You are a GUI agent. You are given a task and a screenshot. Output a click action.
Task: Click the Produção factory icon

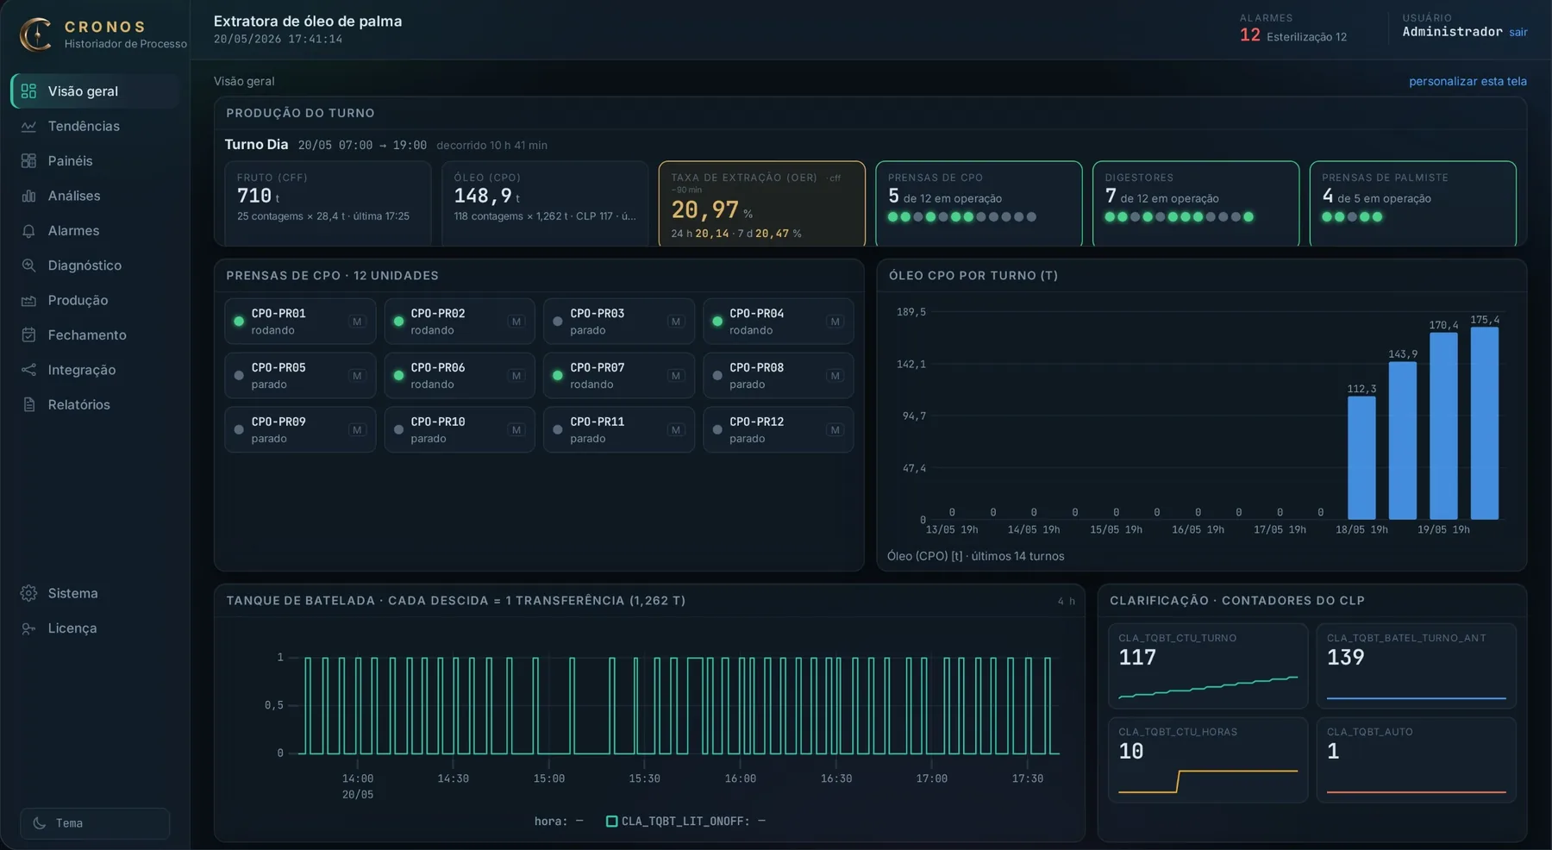coord(28,300)
